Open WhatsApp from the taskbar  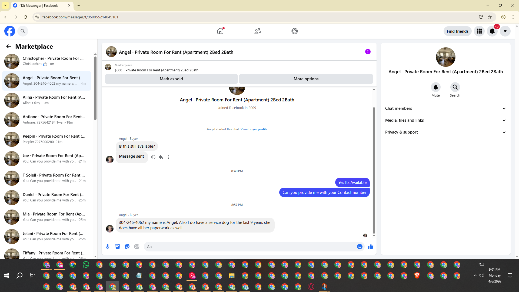point(86,264)
